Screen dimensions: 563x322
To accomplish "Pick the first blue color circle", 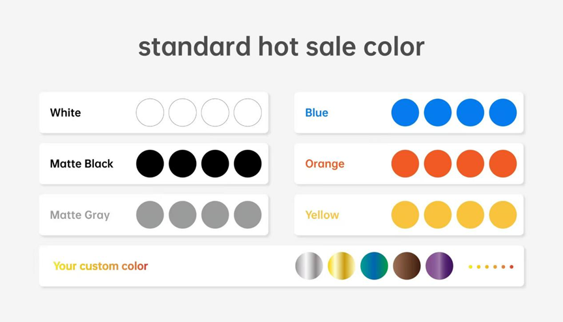I will [x=405, y=112].
